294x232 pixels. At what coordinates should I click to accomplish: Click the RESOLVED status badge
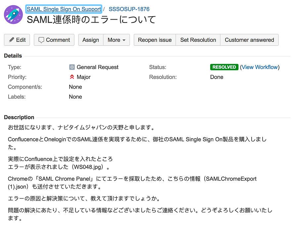224,67
